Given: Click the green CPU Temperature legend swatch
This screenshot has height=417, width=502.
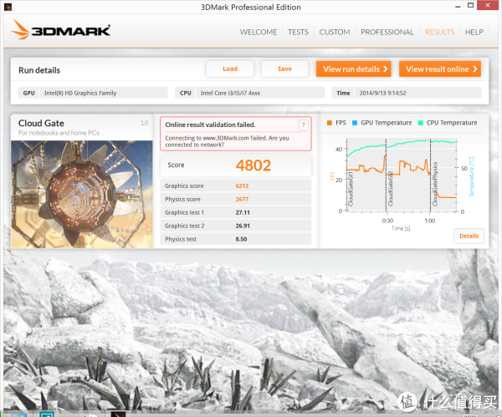Looking at the screenshot, I should [x=421, y=123].
